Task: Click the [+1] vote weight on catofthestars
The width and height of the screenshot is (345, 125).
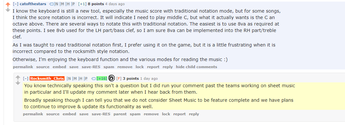Action: (x=82, y=4)
